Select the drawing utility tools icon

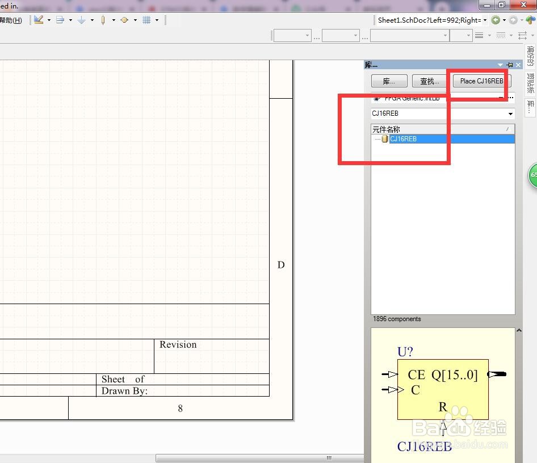(39, 20)
